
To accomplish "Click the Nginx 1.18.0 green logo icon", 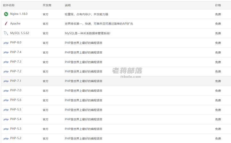I will (x=6, y=14).
